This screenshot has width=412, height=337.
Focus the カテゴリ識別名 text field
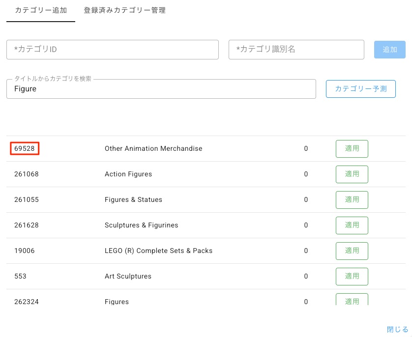296,50
